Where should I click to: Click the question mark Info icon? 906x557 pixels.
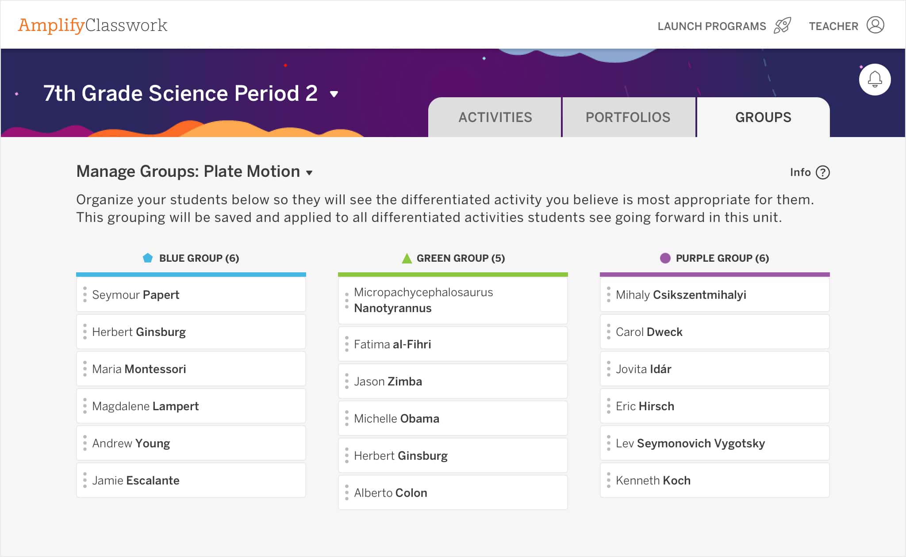(824, 172)
